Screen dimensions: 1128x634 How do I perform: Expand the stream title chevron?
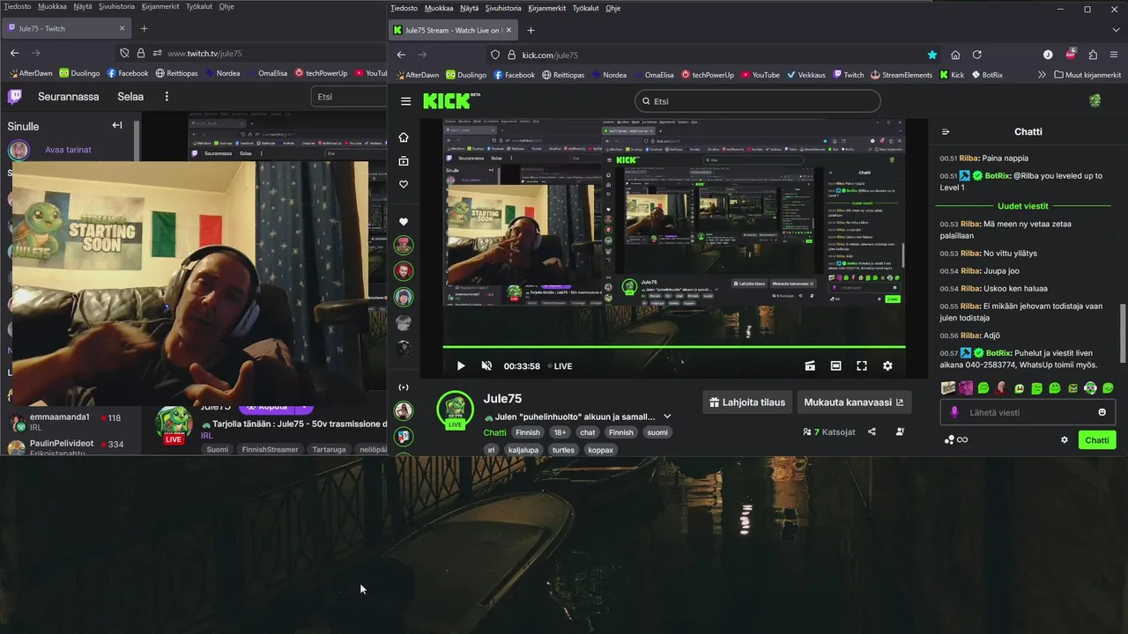tap(667, 417)
